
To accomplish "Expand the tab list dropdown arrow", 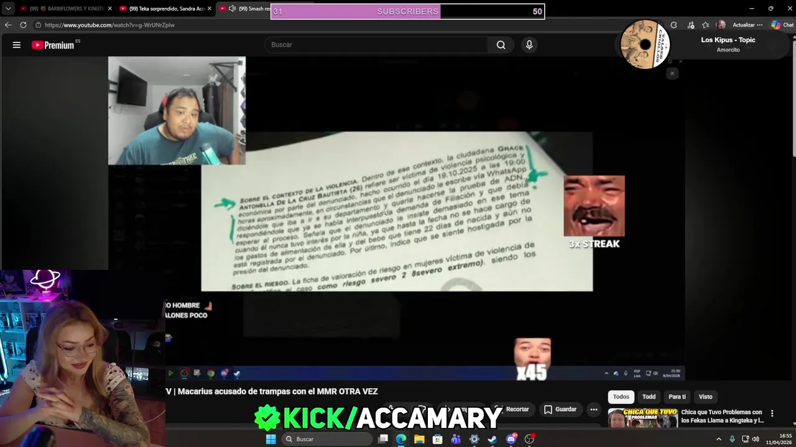I will pyautogui.click(x=8, y=9).
